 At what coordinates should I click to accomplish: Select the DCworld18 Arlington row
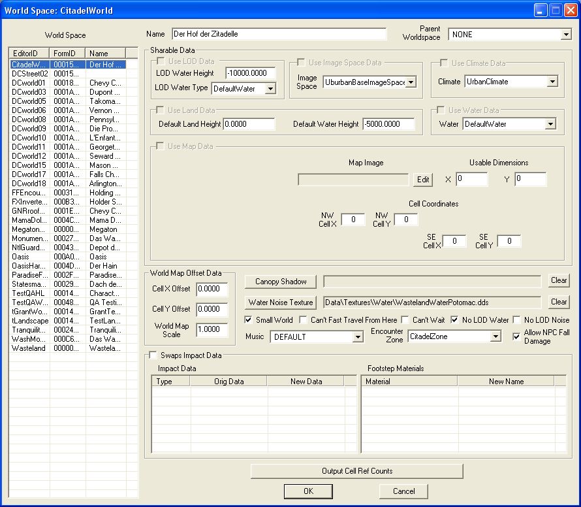[x=68, y=184]
